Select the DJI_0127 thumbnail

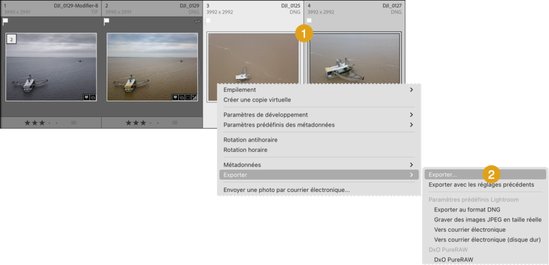click(354, 58)
